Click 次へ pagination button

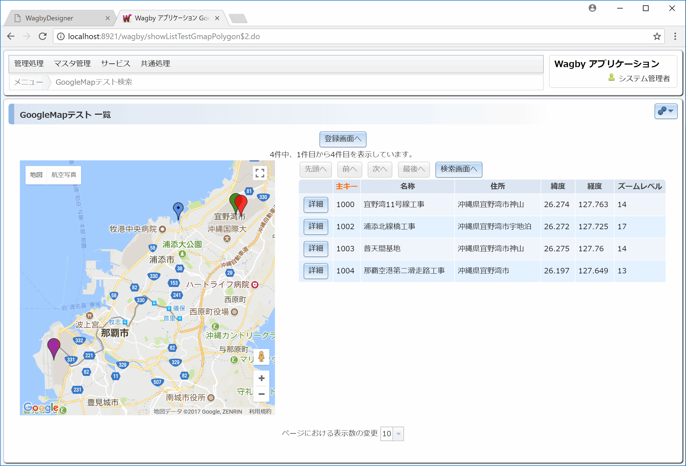pos(380,169)
